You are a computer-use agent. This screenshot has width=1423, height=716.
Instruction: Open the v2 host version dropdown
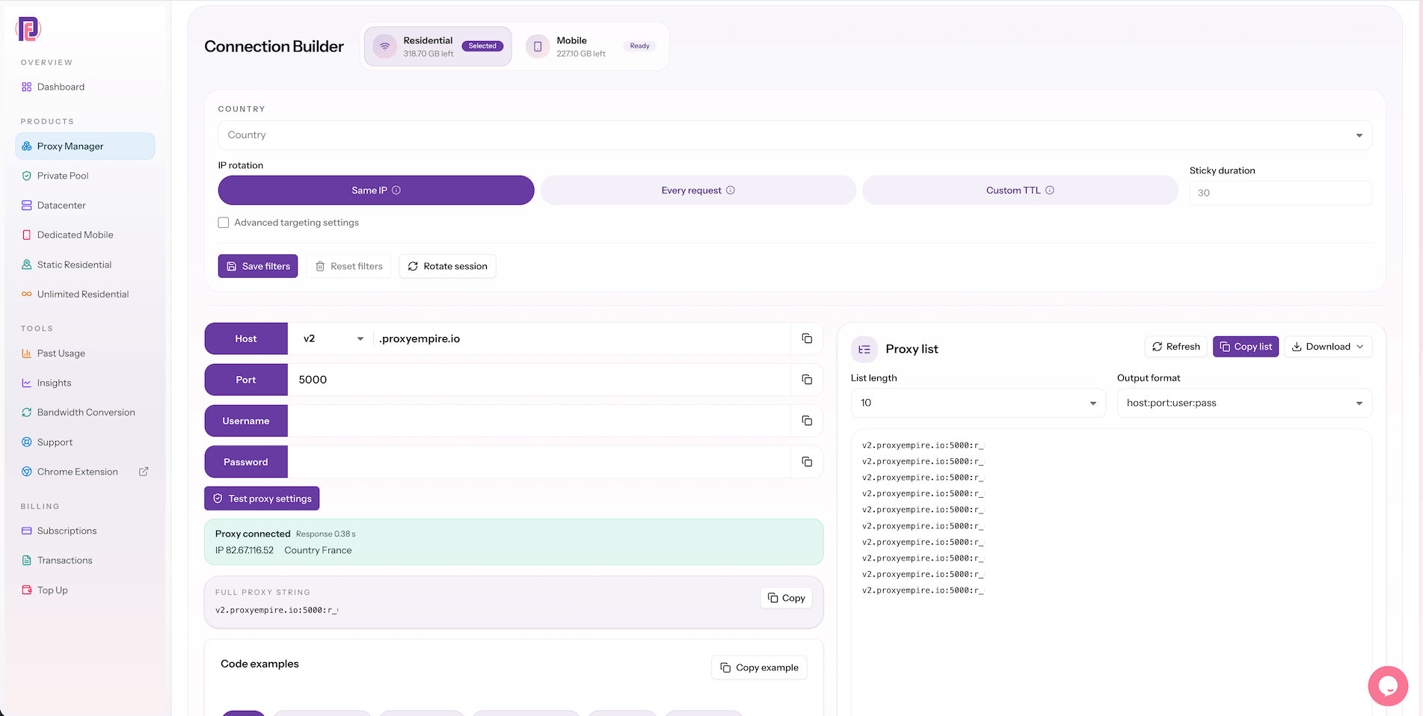(x=334, y=339)
